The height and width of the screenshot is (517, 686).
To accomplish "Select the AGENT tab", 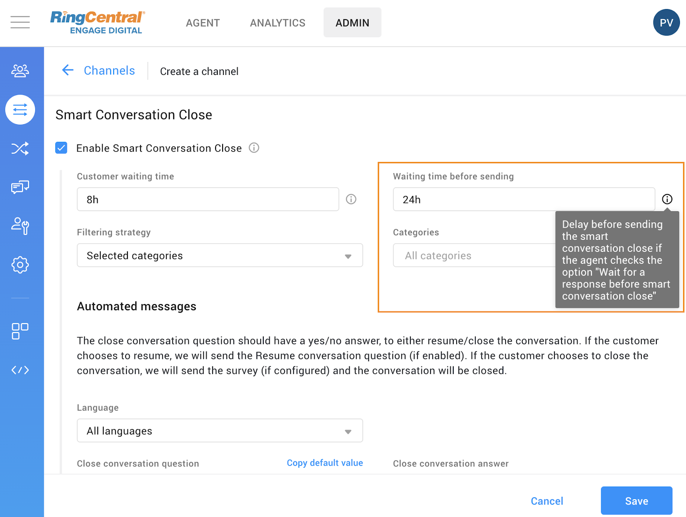I will point(202,23).
